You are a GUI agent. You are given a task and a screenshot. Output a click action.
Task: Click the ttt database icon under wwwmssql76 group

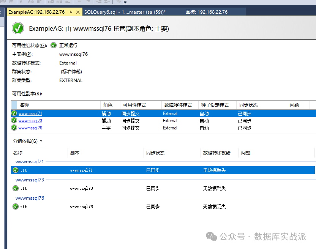[x=16, y=206]
